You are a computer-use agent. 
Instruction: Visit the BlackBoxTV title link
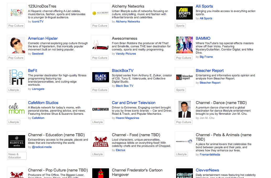(123, 71)
